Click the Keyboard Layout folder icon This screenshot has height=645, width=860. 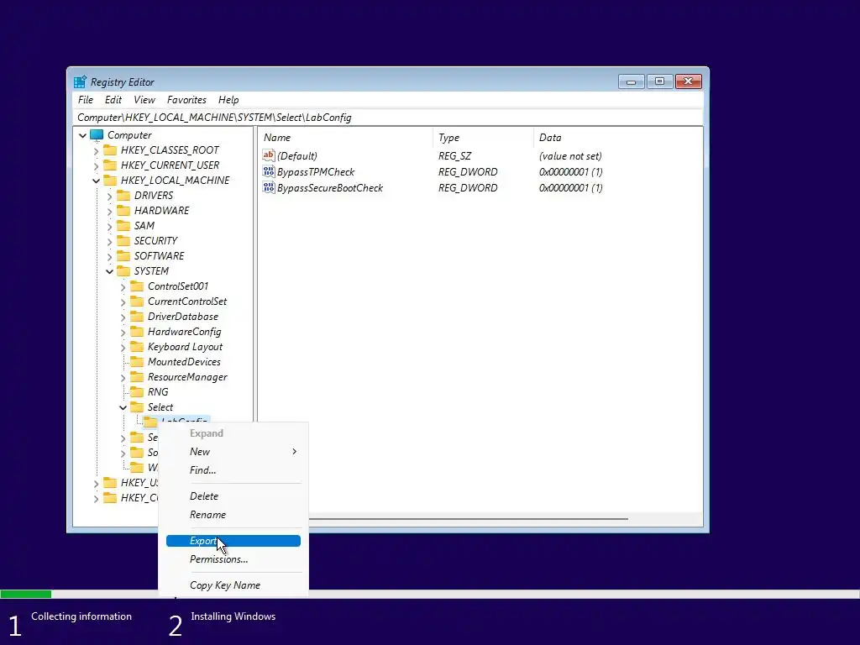[137, 347]
